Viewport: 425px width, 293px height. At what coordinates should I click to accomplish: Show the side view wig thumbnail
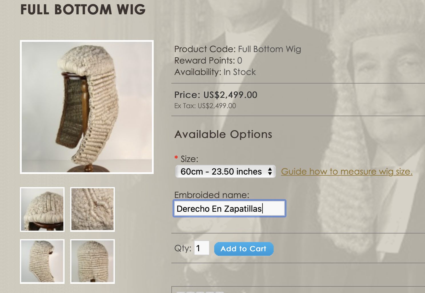coord(42,262)
